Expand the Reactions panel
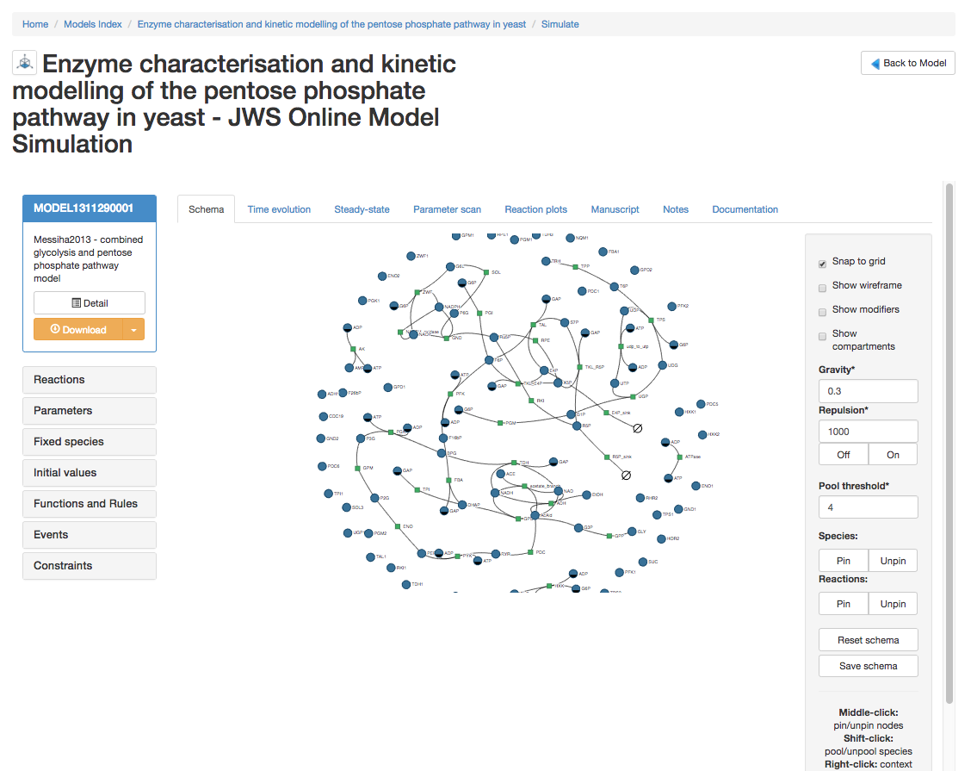This screenshot has height=771, width=977. (x=89, y=380)
